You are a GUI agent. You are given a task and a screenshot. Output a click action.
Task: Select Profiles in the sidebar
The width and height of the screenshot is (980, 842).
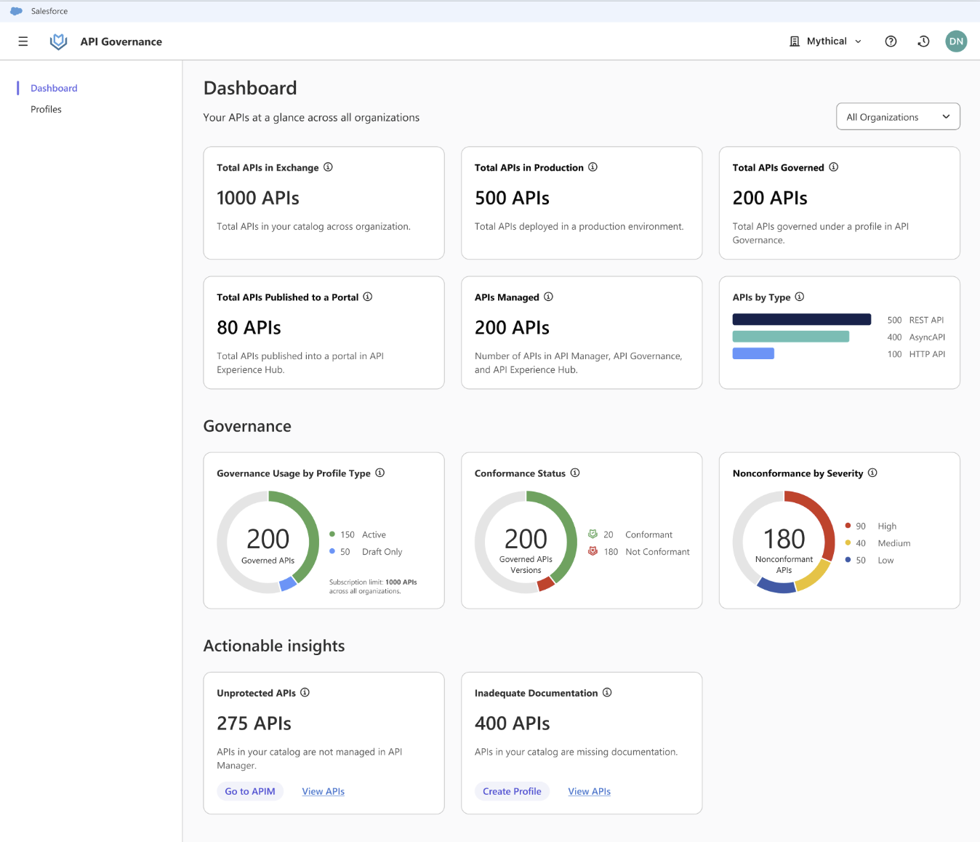(46, 109)
